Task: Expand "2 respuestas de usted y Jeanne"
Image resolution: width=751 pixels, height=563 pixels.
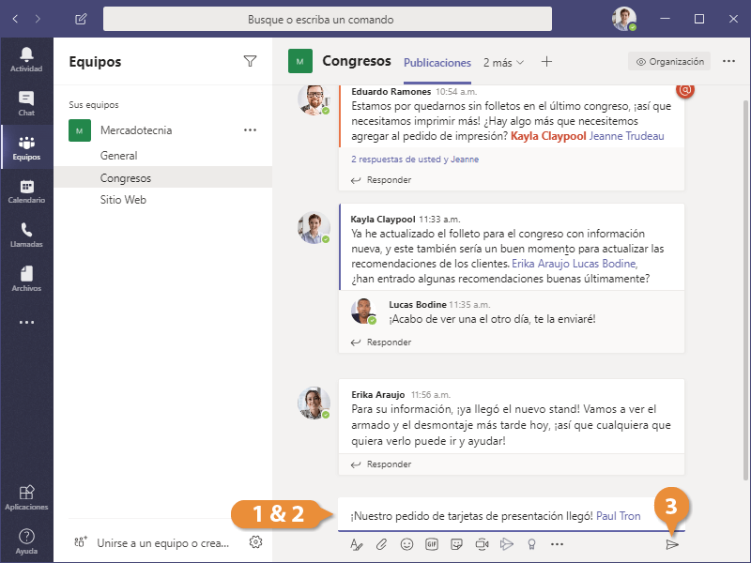Action: tap(415, 160)
